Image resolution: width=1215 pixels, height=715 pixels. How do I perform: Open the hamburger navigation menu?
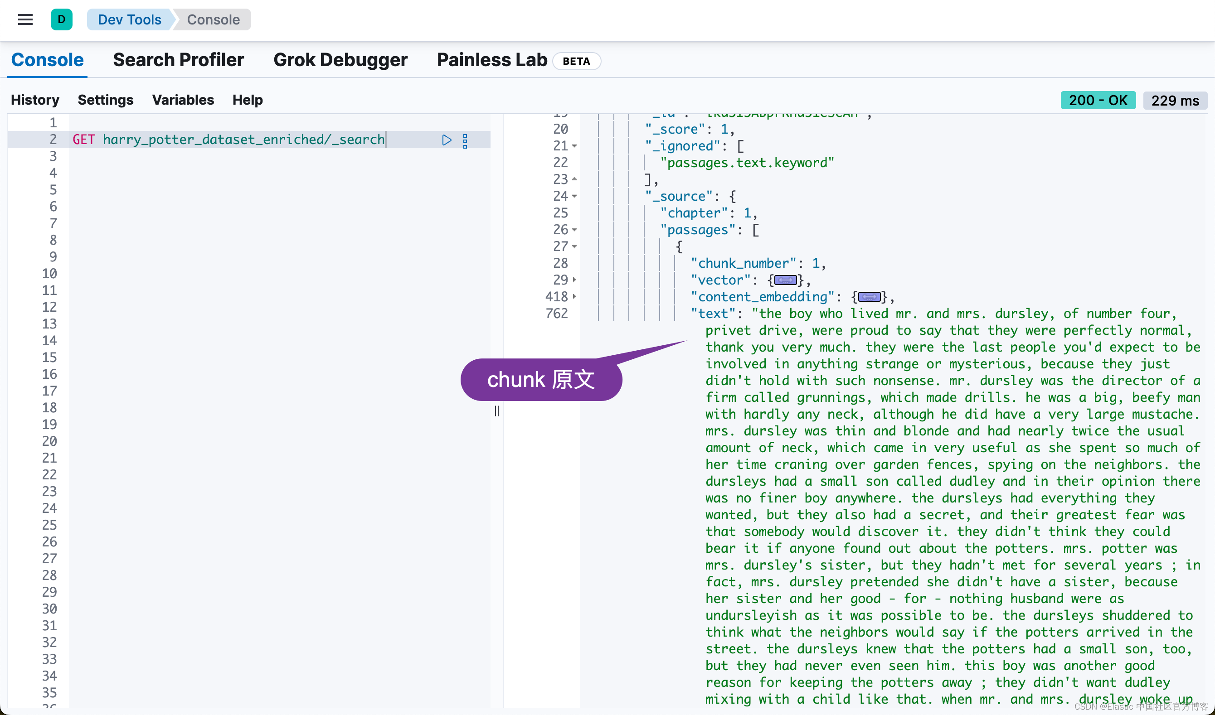click(x=25, y=19)
